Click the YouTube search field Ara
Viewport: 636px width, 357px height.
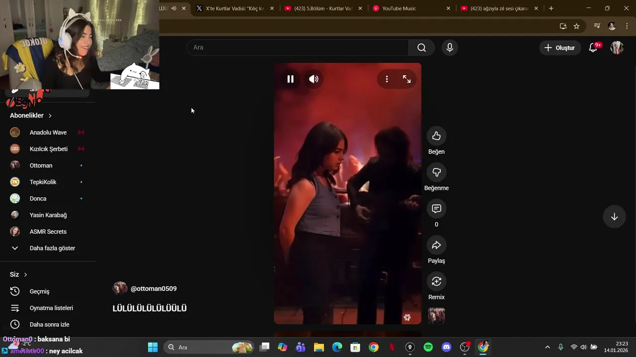pos(298,48)
